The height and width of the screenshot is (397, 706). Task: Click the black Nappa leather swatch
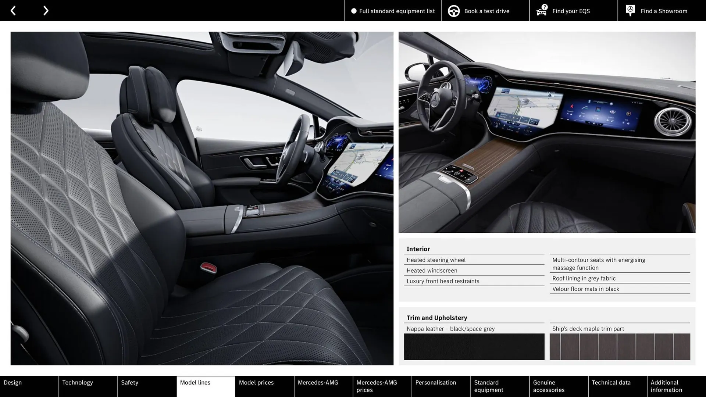click(x=474, y=347)
